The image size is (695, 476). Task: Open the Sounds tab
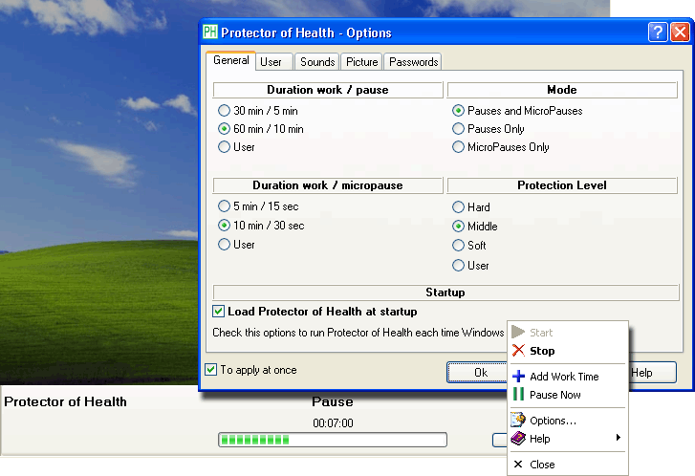(317, 62)
